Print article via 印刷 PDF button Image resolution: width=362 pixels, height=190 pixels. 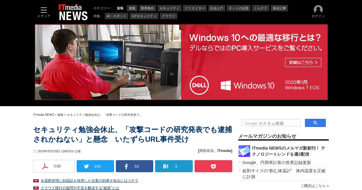[x=54, y=166]
